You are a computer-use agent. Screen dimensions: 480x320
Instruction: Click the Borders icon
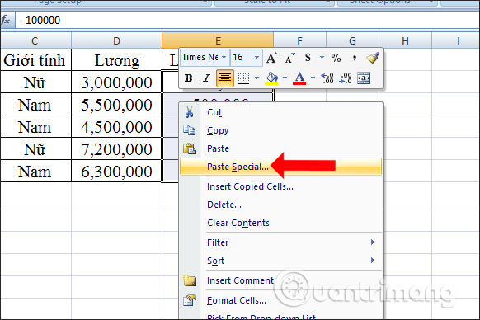(x=243, y=78)
